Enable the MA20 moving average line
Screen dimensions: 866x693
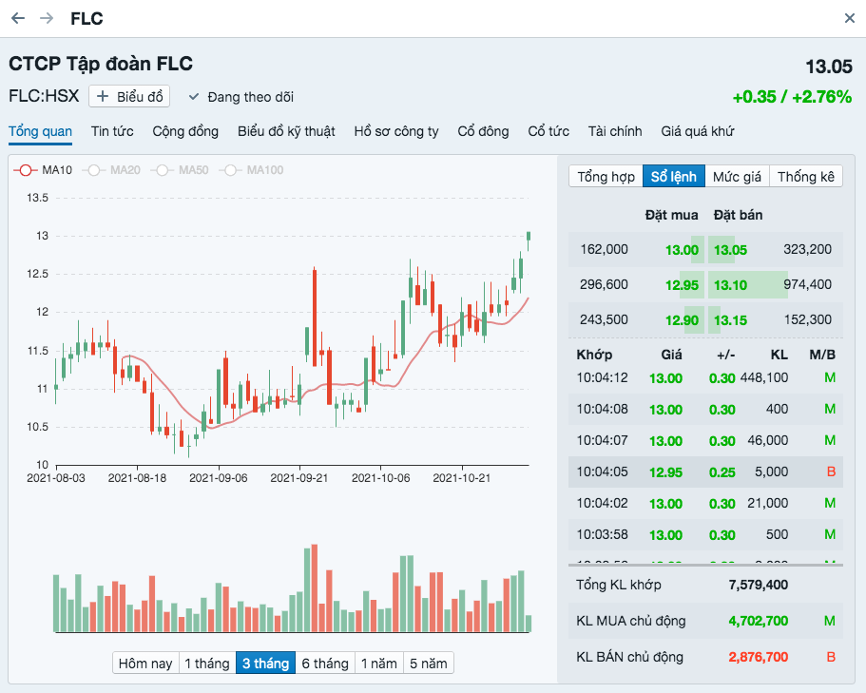coord(111,170)
